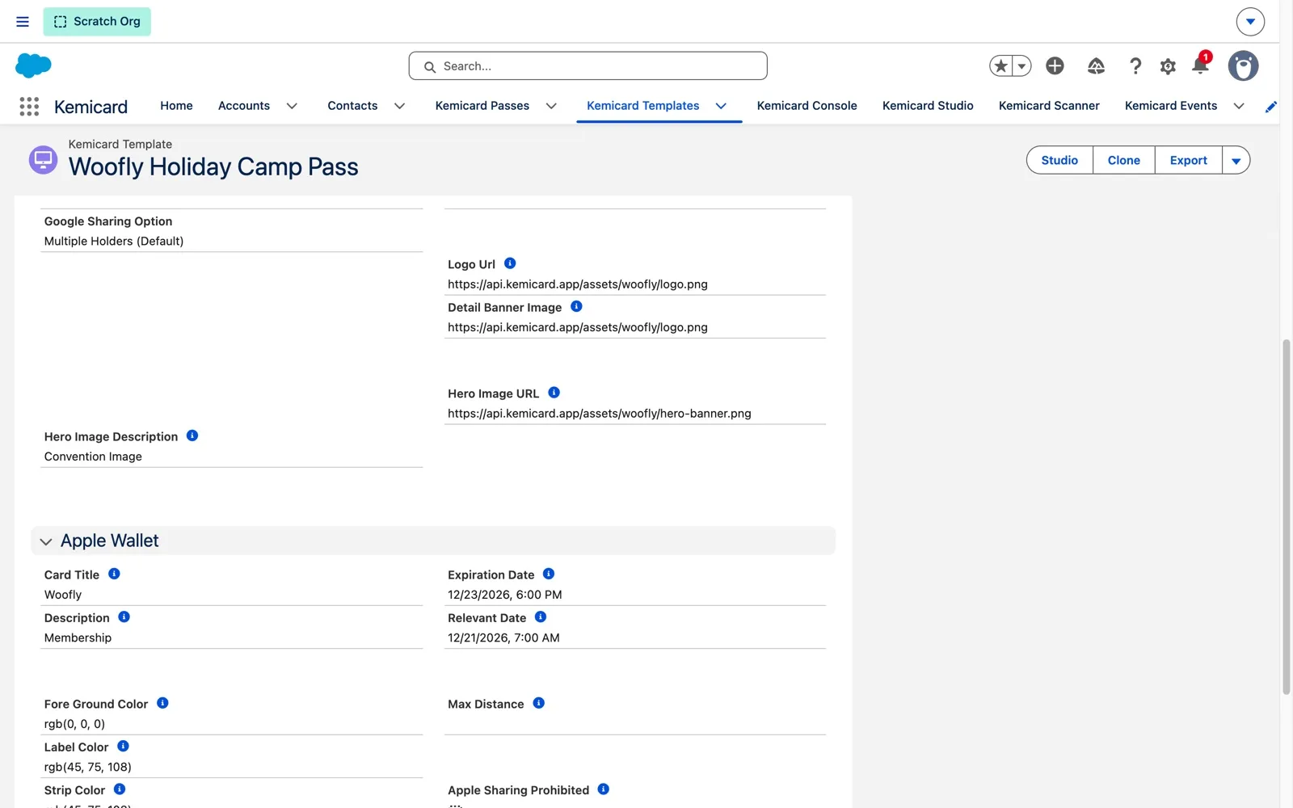Click the Multiple Holders (Default) value
The height and width of the screenshot is (808, 1293).
tap(114, 241)
